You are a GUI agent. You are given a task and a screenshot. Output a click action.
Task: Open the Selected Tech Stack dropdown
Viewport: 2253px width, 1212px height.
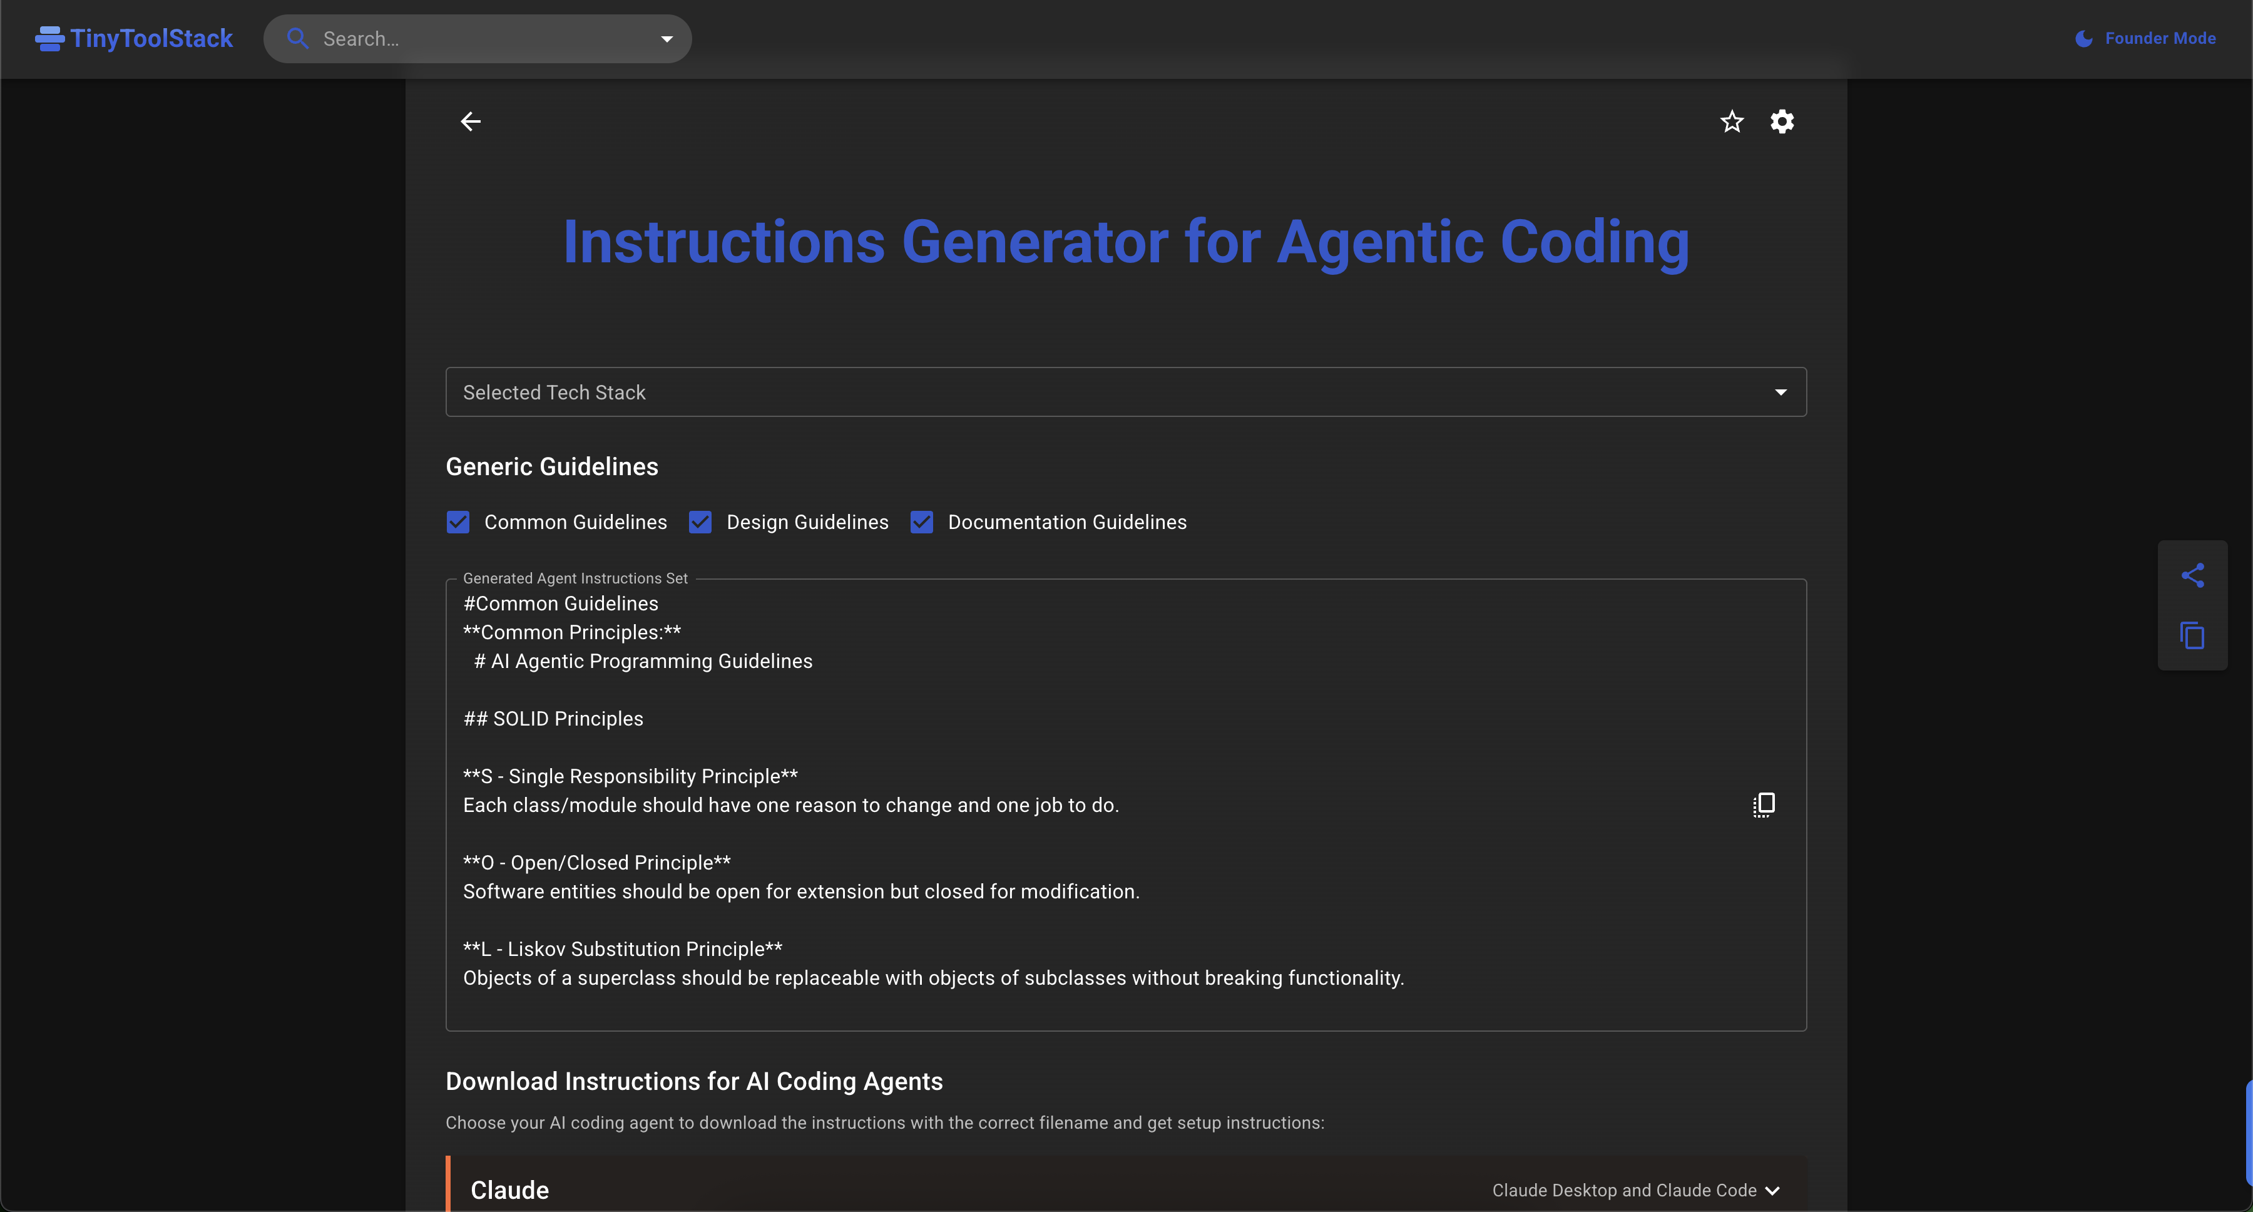tap(1126, 392)
